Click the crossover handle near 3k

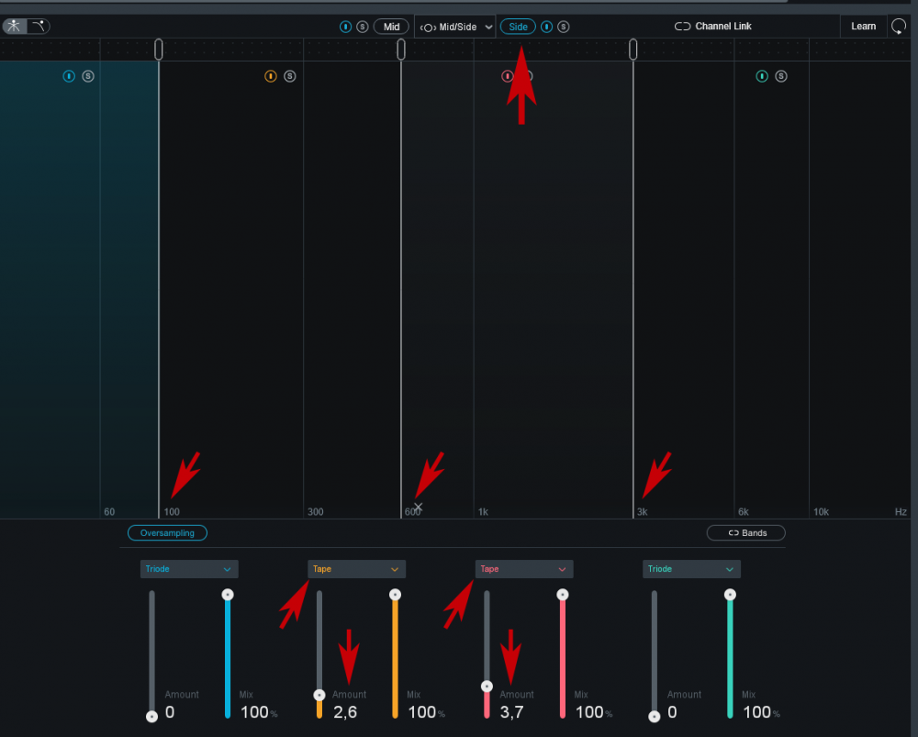(x=633, y=50)
